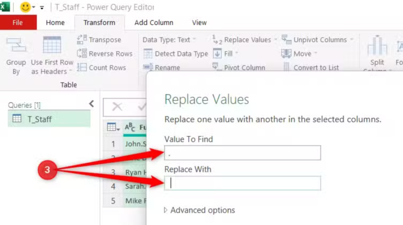
Task: Click the Transpose label
Action: pos(105,40)
